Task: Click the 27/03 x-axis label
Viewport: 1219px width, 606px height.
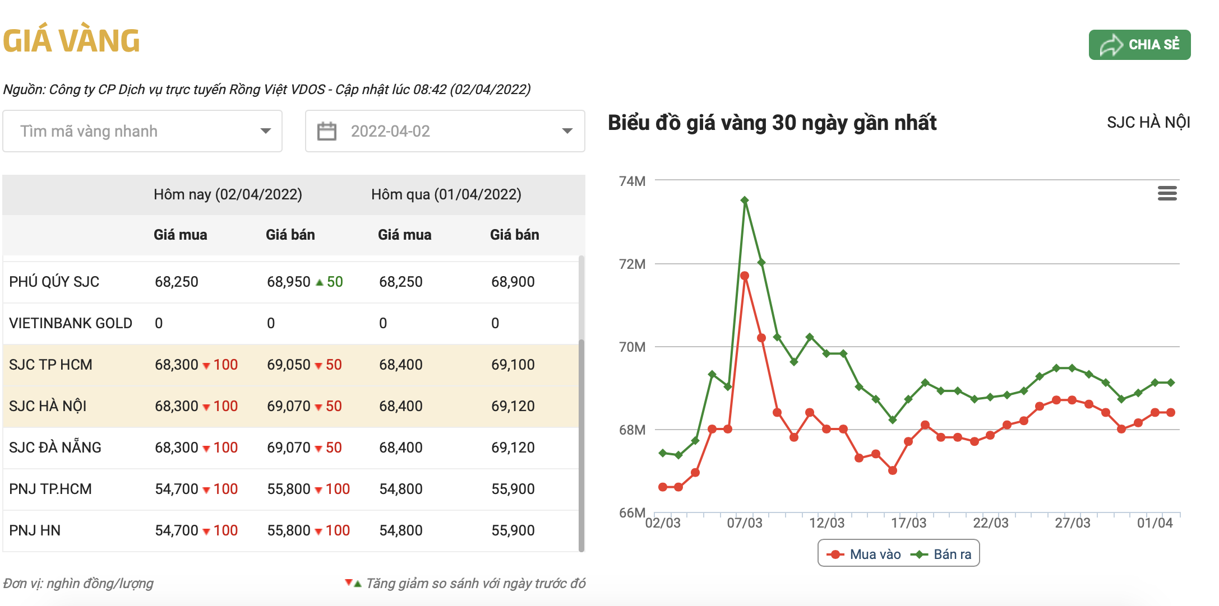Action: (1072, 523)
